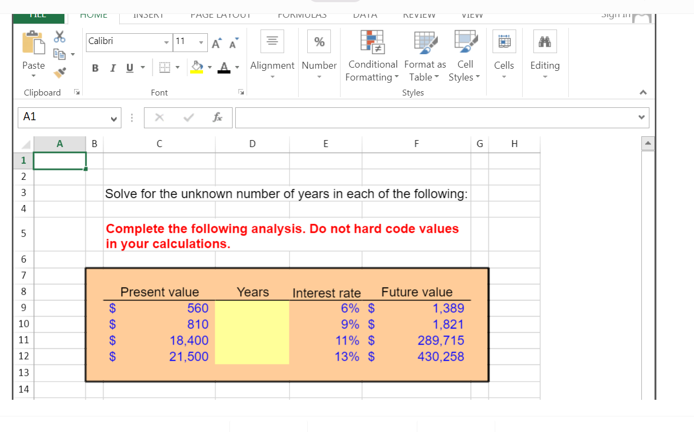
Task: Open the Alignment group icon
Action: pos(272,42)
